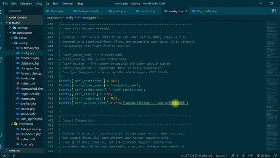Change indentation via Spaces: 4

(x=221, y=156)
